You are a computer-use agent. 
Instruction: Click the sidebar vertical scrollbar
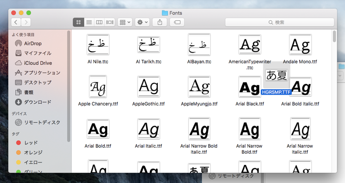coord(69,86)
